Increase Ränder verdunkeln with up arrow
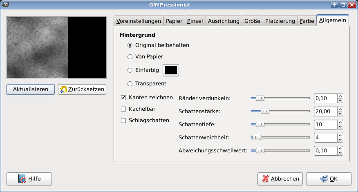 coord(340,96)
